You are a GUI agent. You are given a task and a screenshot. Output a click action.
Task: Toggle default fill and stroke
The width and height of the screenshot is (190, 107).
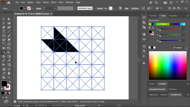click(2, 89)
